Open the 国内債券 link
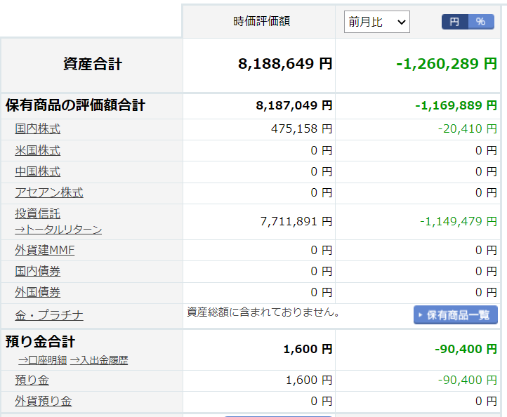This screenshot has height=417, width=507. click(x=37, y=271)
